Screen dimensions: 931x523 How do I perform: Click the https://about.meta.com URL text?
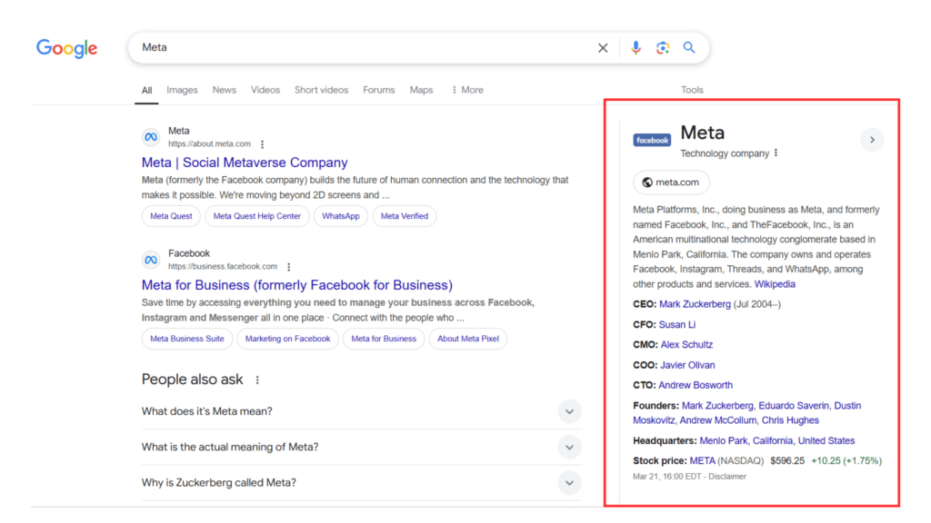(x=209, y=144)
